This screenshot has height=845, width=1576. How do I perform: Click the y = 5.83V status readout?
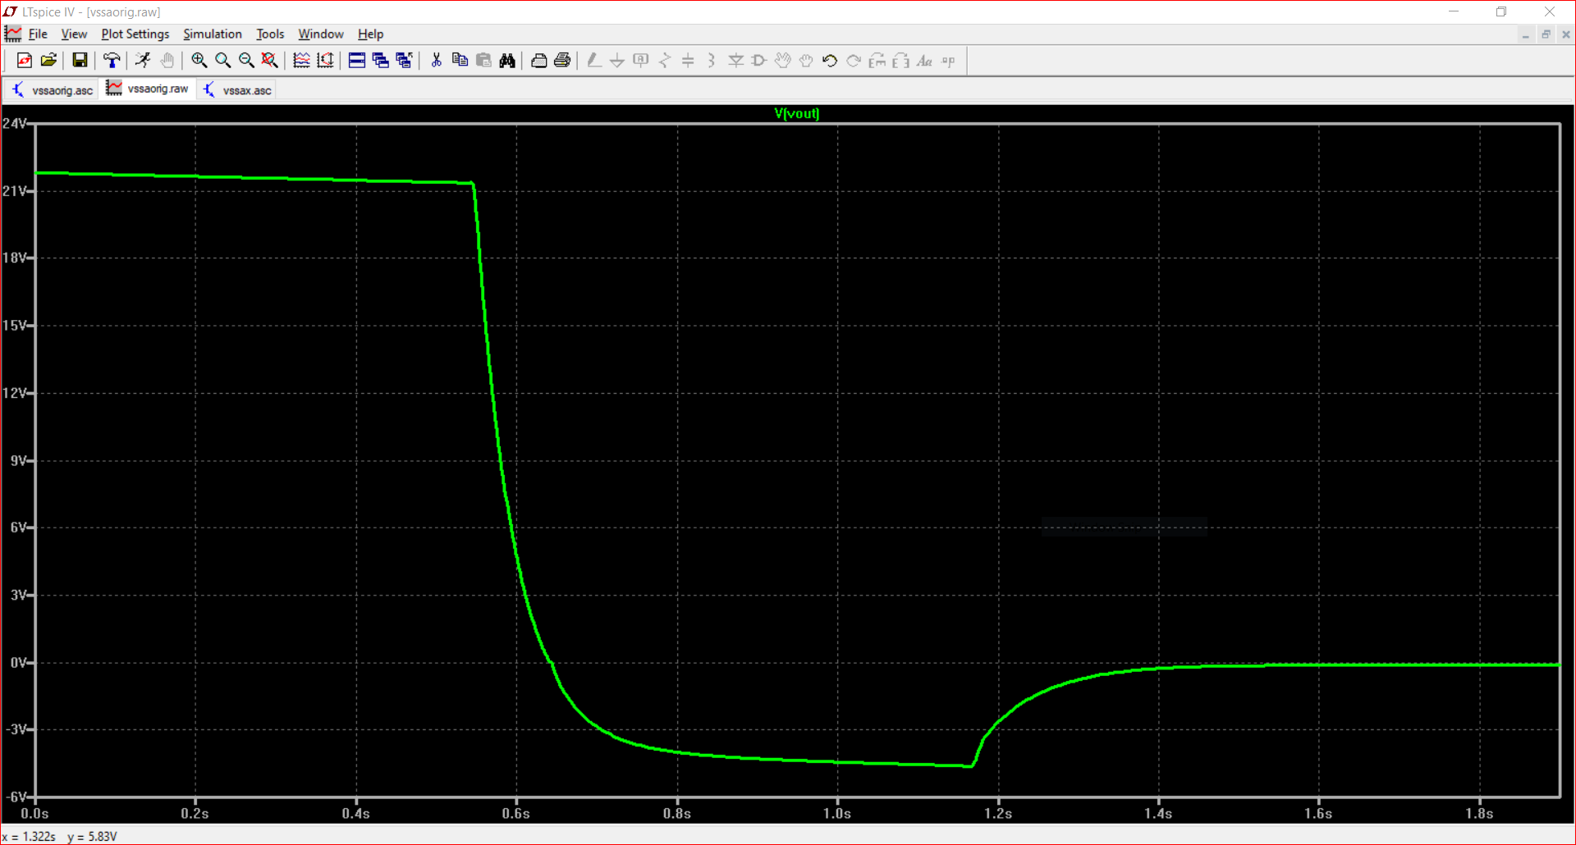tap(93, 837)
